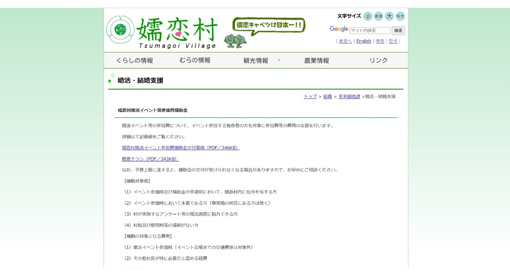Image resolution: width=510 pixels, height=275 pixels.
Task: Open 嬬恋村婚活イベント参加費補助金交付要綱 PDF link
Action: click(181, 148)
